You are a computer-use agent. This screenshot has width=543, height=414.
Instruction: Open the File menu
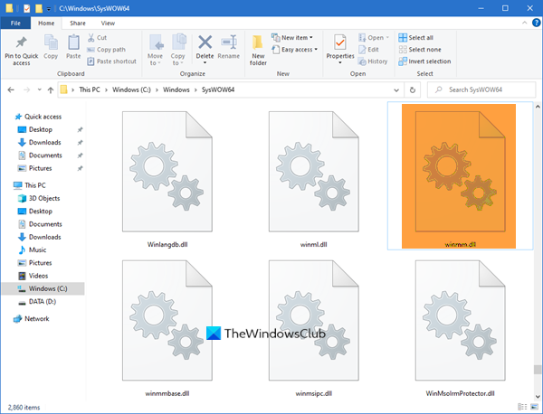[x=15, y=22]
